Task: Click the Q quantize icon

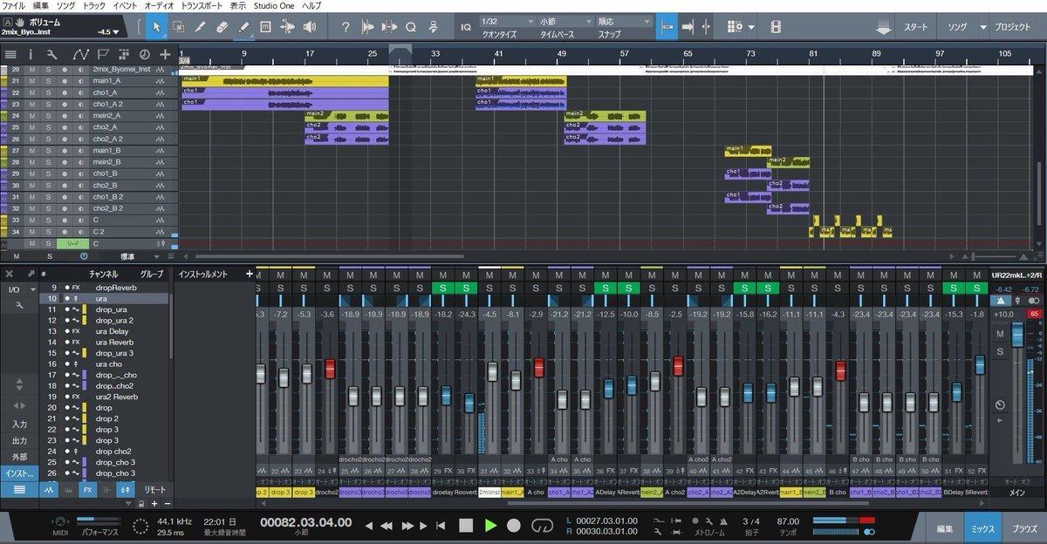Action: (x=410, y=27)
